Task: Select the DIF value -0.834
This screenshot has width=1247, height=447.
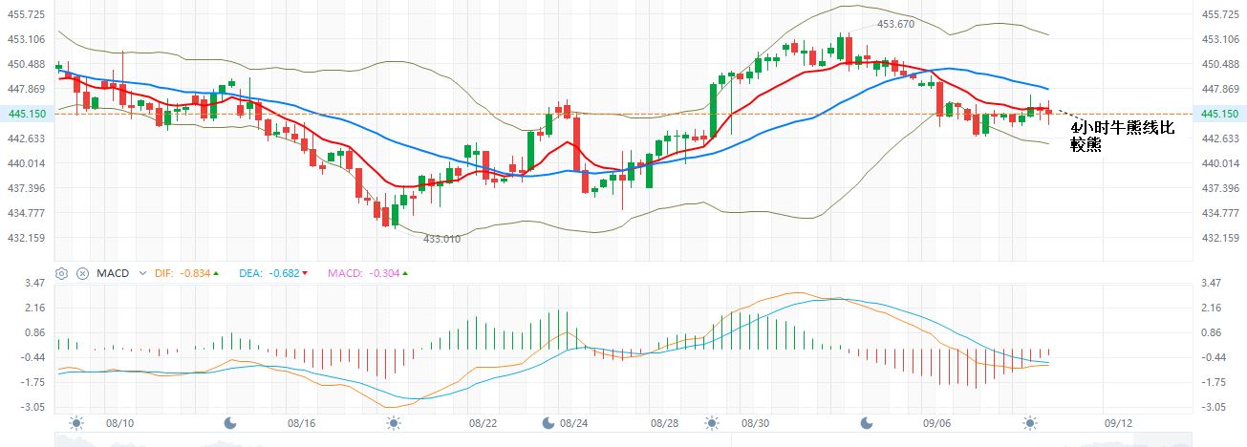Action: tap(195, 273)
